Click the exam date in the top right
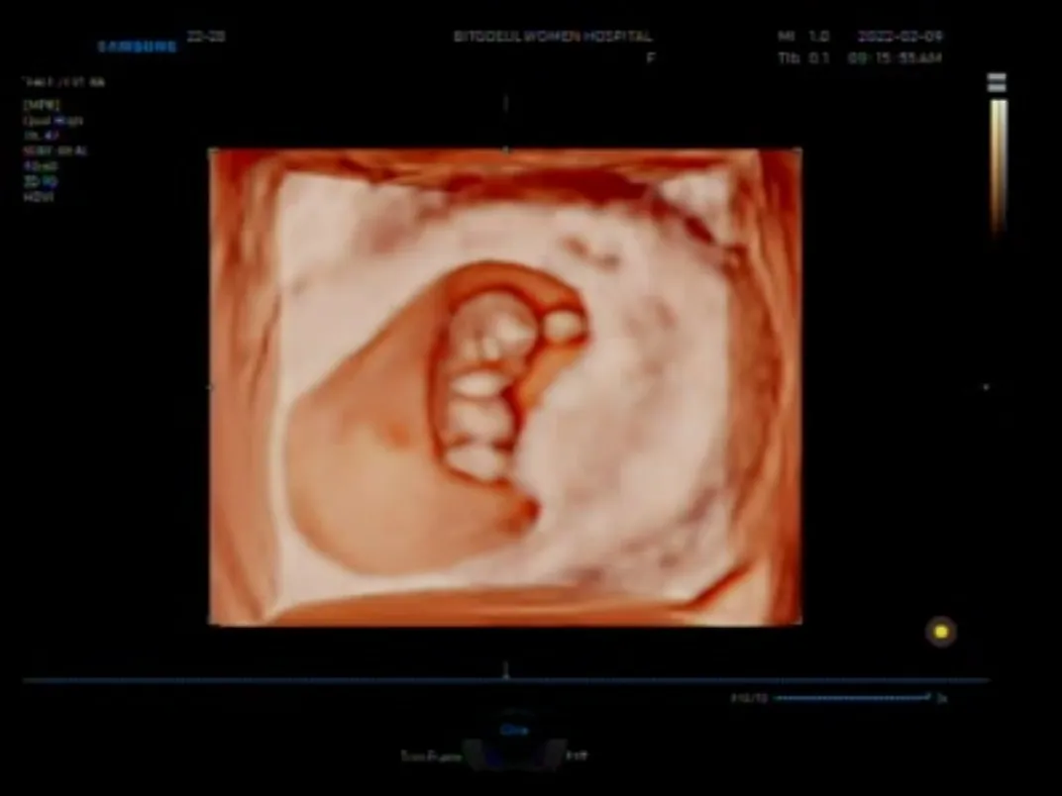This screenshot has height=796, width=1062. pyautogui.click(x=901, y=36)
